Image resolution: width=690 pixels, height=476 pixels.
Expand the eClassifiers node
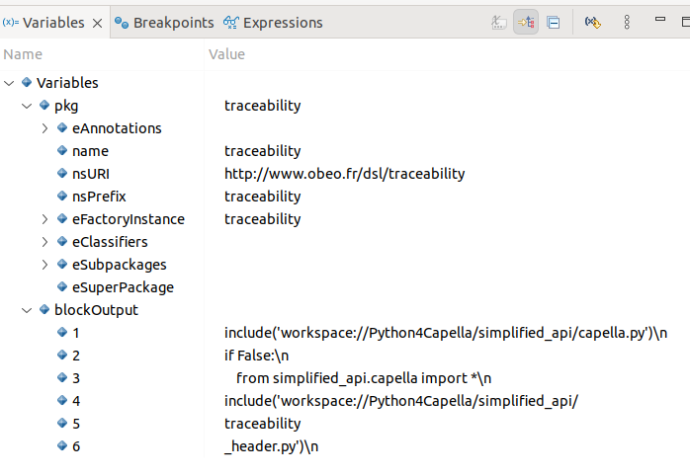44,242
